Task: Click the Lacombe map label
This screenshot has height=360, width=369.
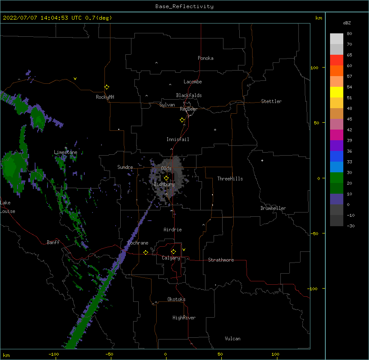Action: pos(193,82)
